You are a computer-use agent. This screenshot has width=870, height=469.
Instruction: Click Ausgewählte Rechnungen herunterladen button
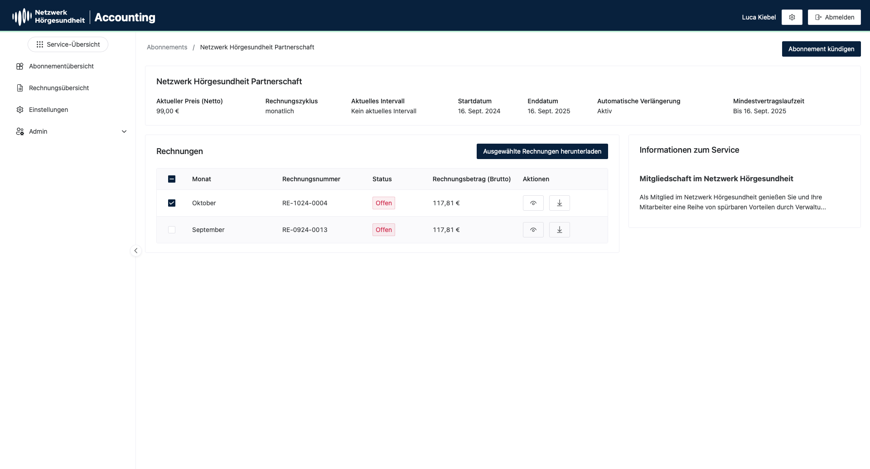pos(542,151)
